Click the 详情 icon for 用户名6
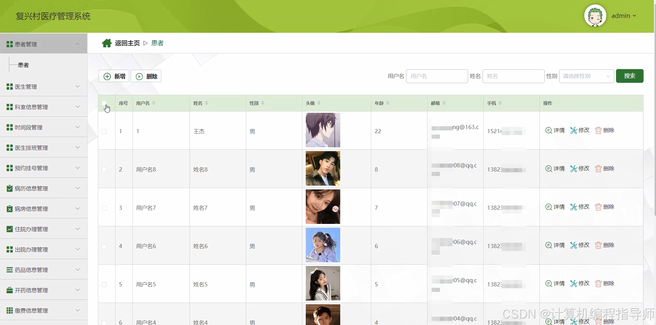The image size is (656, 325). click(548, 245)
